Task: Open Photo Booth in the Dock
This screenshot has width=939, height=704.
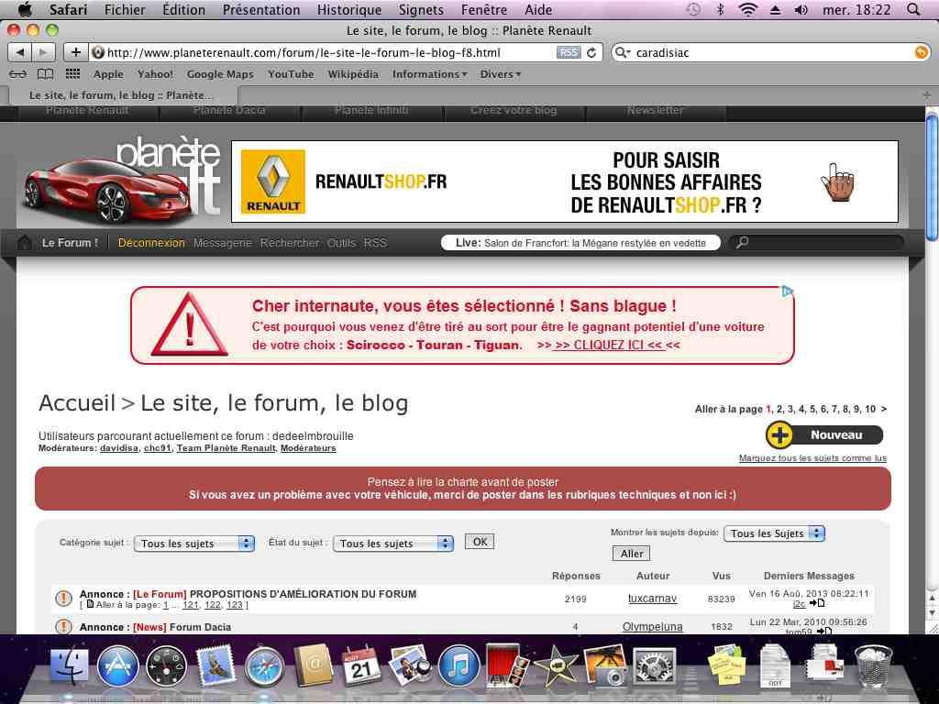Action: click(x=507, y=665)
